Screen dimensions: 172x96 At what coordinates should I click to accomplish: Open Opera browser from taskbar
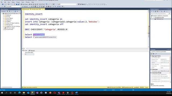coord(55,93)
